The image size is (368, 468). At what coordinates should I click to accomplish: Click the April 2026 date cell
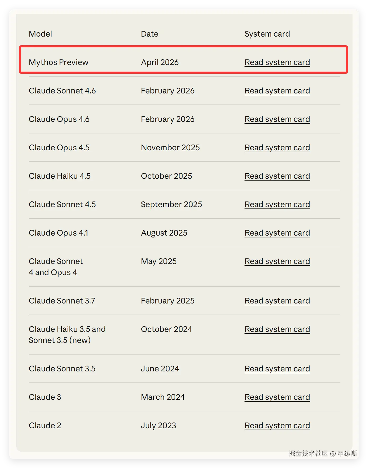[x=160, y=62]
